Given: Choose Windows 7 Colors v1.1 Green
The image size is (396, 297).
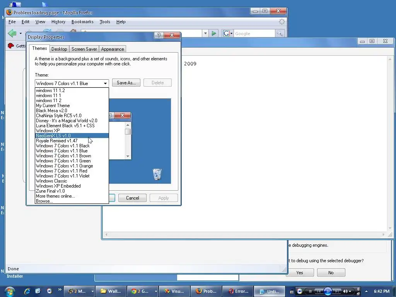Looking at the screenshot, I should point(72,161).
